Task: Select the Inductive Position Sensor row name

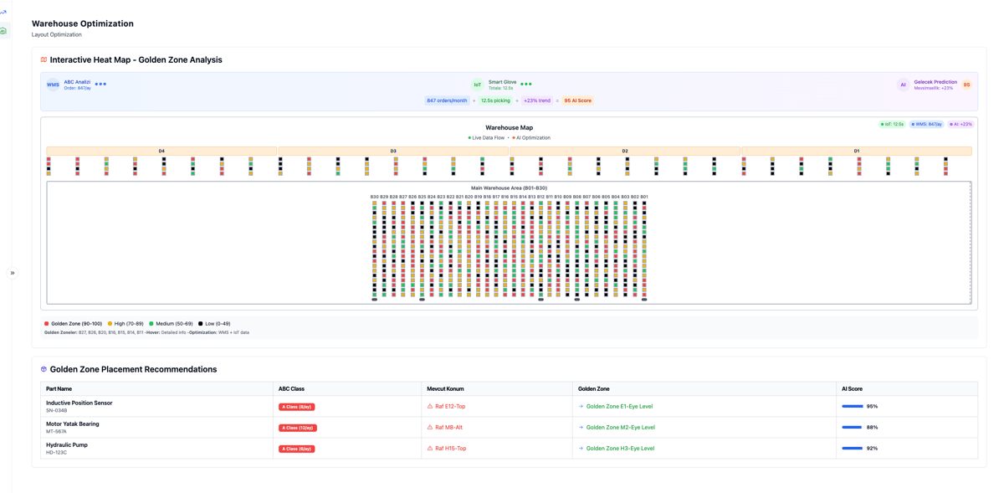Action: tap(79, 403)
